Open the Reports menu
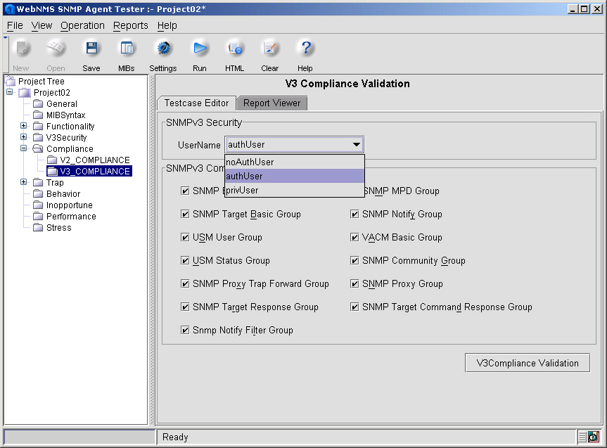 [x=130, y=25]
